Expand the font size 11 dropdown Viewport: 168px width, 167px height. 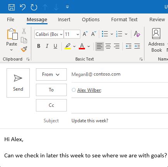pos(78,34)
